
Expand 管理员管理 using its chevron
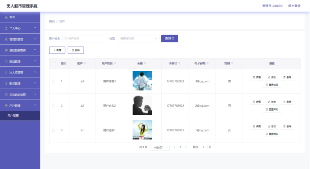[x=35, y=39]
